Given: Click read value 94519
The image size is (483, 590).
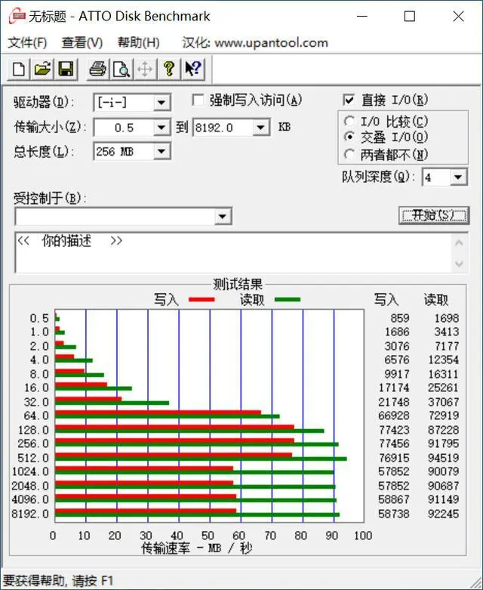Looking at the screenshot, I should [443, 458].
